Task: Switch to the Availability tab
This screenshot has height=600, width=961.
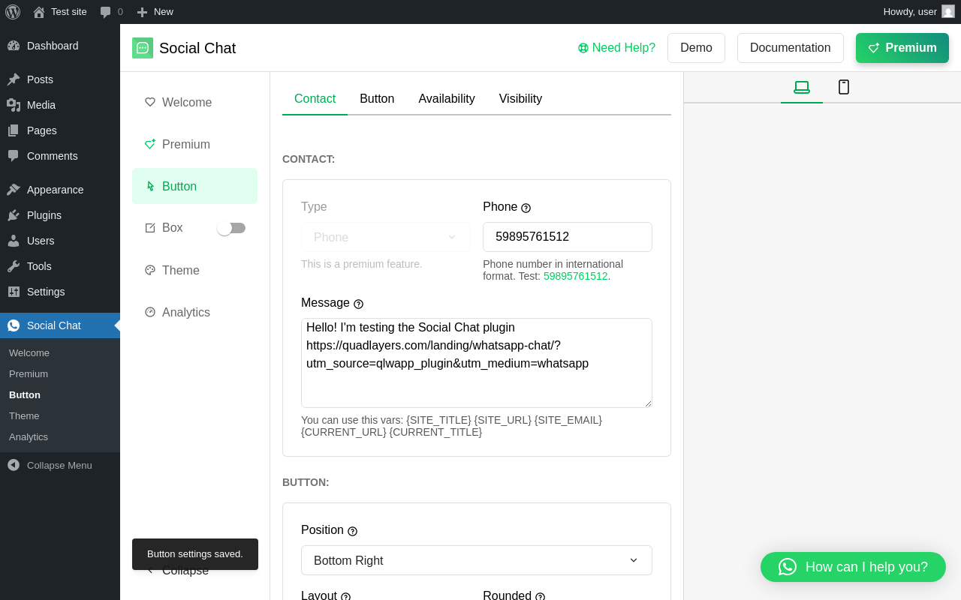Action: (447, 99)
